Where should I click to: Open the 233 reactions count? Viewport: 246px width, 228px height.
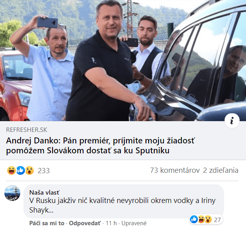pyautogui.click(x=44, y=171)
